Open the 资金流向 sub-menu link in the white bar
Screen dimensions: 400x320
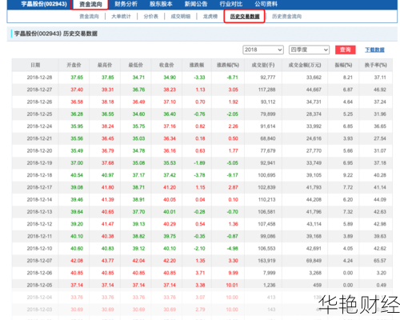click(x=89, y=17)
